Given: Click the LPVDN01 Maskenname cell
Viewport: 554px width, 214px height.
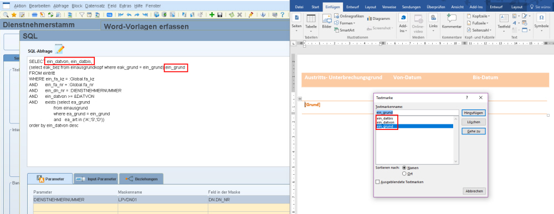Looking at the screenshot, I should tap(162, 200).
